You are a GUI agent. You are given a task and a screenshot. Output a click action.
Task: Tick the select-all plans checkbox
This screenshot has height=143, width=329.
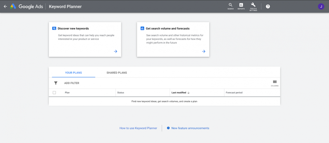tap(54, 93)
